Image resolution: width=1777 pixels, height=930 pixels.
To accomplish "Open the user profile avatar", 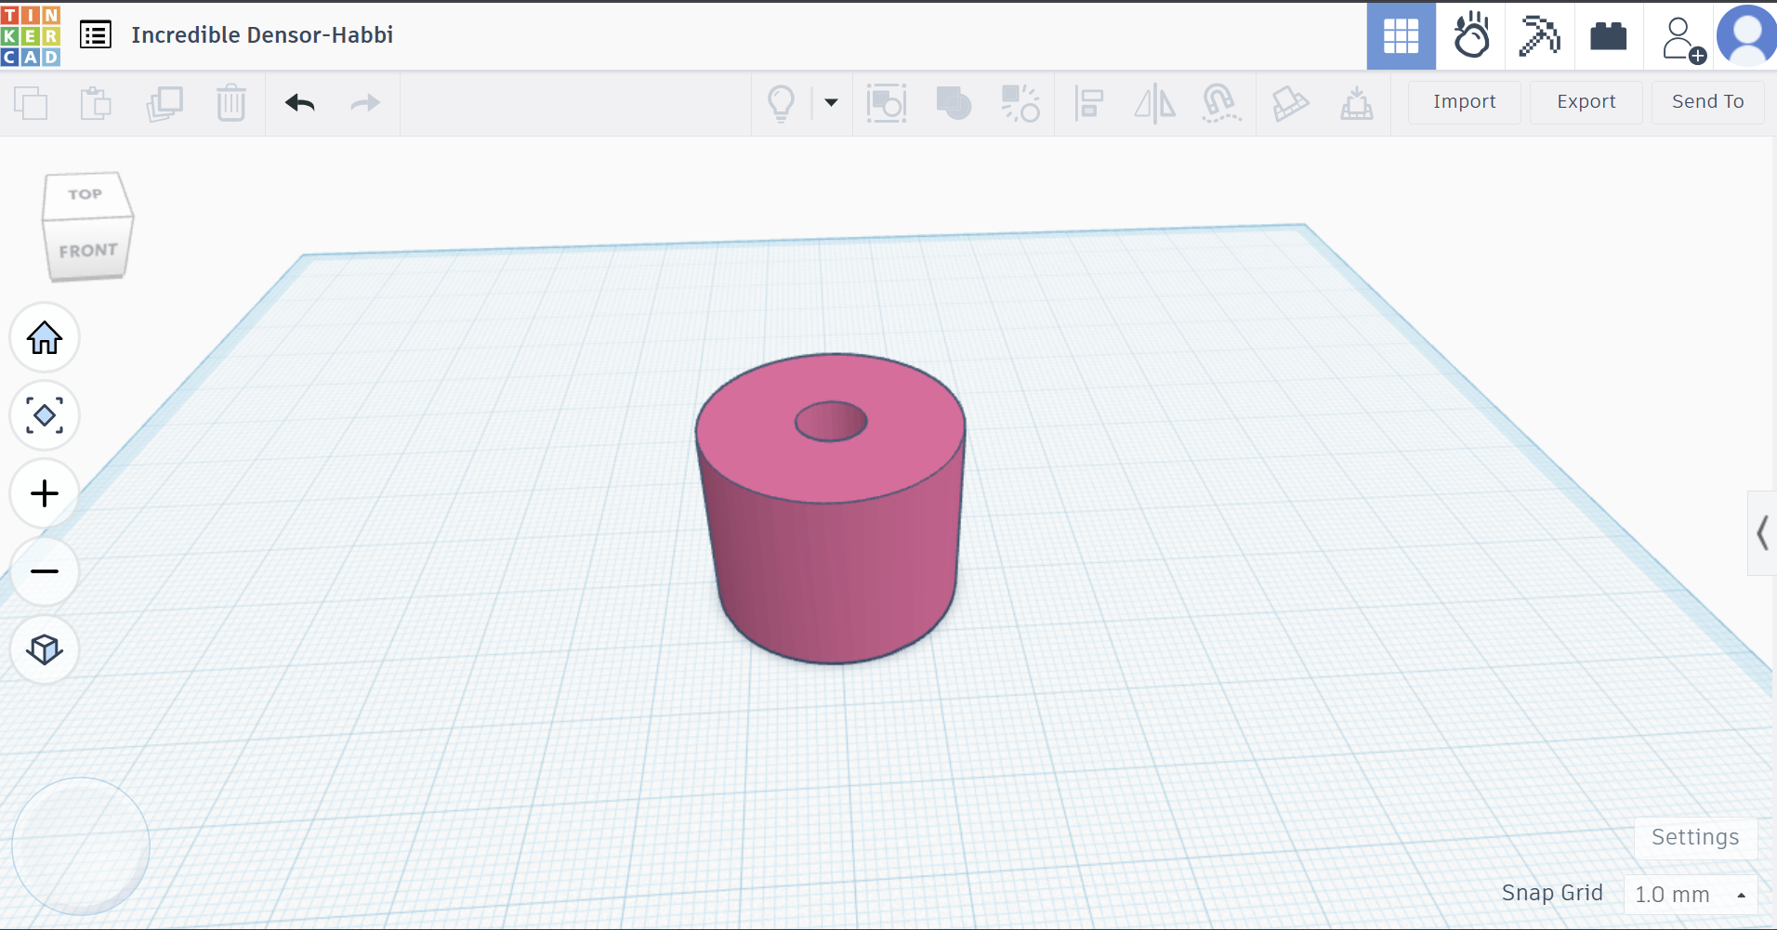I will 1747,36.
